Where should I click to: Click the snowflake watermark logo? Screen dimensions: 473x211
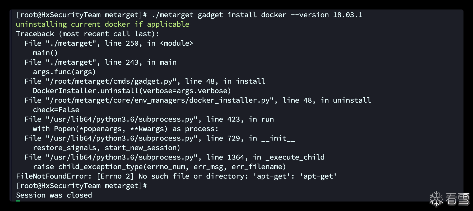(x=436, y=199)
